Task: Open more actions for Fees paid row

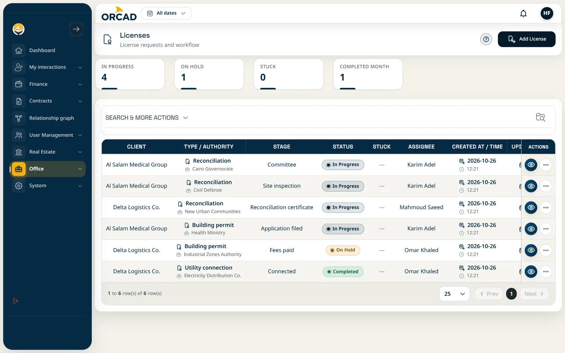Action: (x=546, y=250)
